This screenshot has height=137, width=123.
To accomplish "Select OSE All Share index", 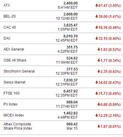I will pyautogui.click(x=15, y=60).
